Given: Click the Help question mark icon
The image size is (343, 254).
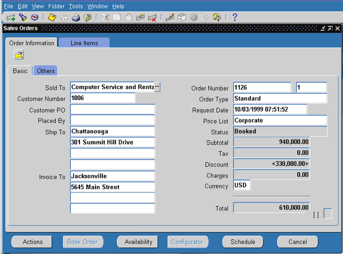Looking at the screenshot, I should click(234, 17).
